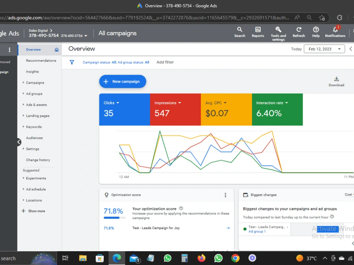
Task: Open the Search tool in the Google Ads header
Action: [x=240, y=32]
